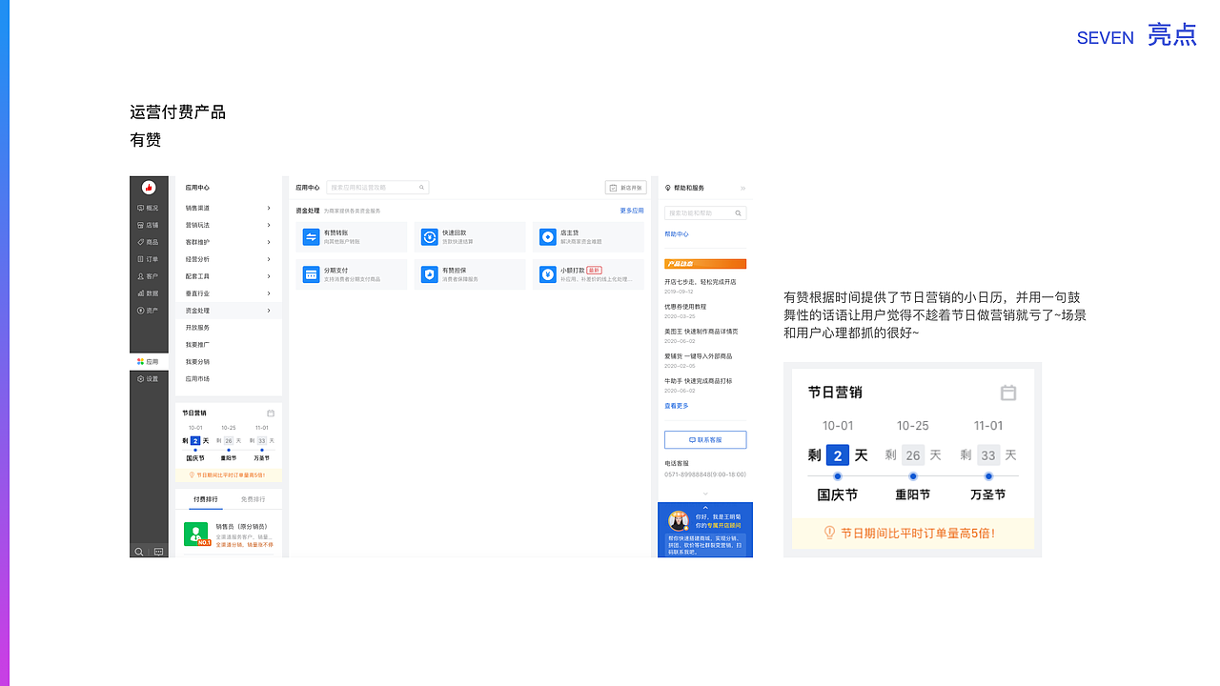
Task: Click 节日期间比平时订单量高5倍 banner in enlarged card
Action: tap(913, 534)
